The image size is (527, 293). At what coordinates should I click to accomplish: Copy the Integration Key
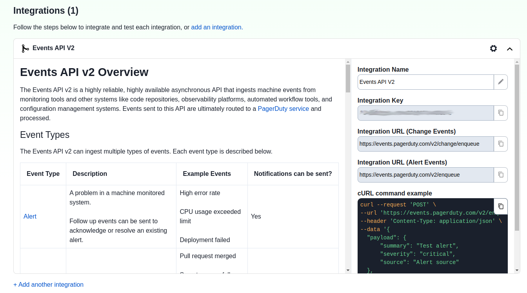(x=501, y=113)
